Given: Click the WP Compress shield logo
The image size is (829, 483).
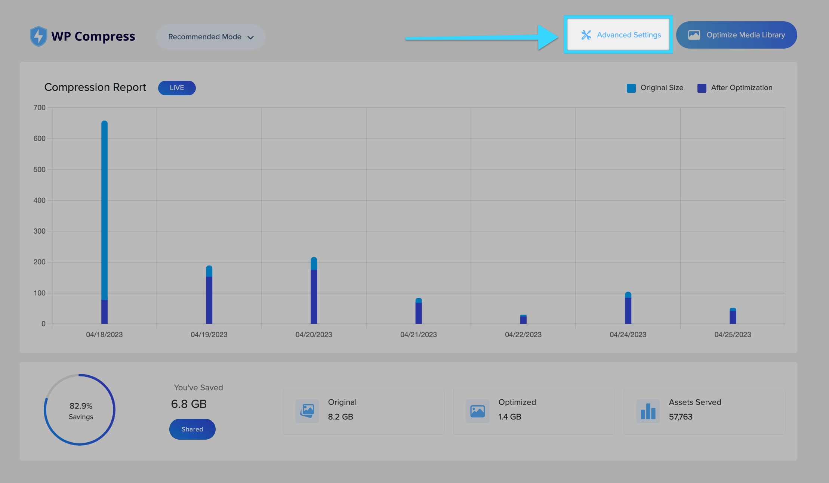Looking at the screenshot, I should click(x=38, y=36).
